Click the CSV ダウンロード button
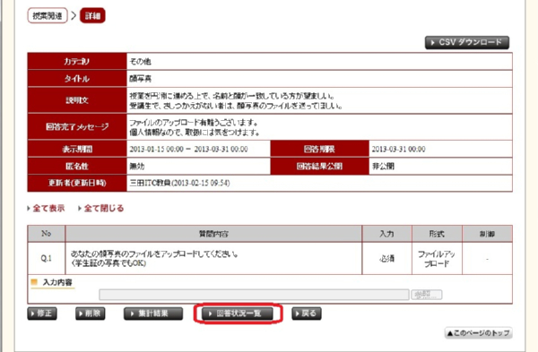 pyautogui.click(x=467, y=42)
